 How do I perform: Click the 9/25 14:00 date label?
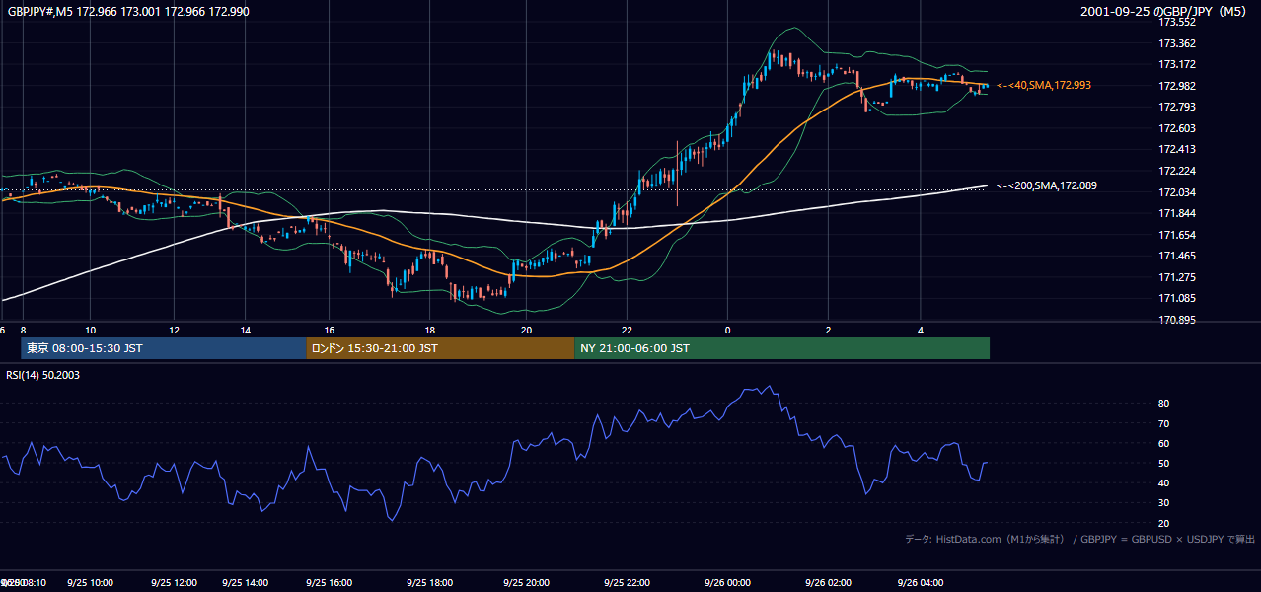tap(247, 583)
